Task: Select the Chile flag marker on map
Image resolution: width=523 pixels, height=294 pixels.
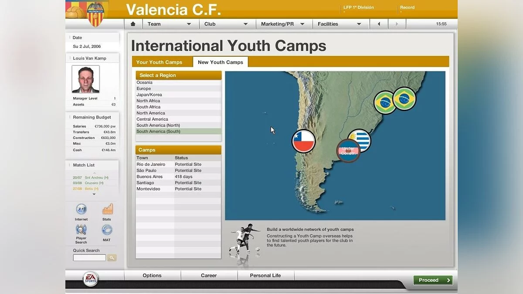Action: (303, 141)
